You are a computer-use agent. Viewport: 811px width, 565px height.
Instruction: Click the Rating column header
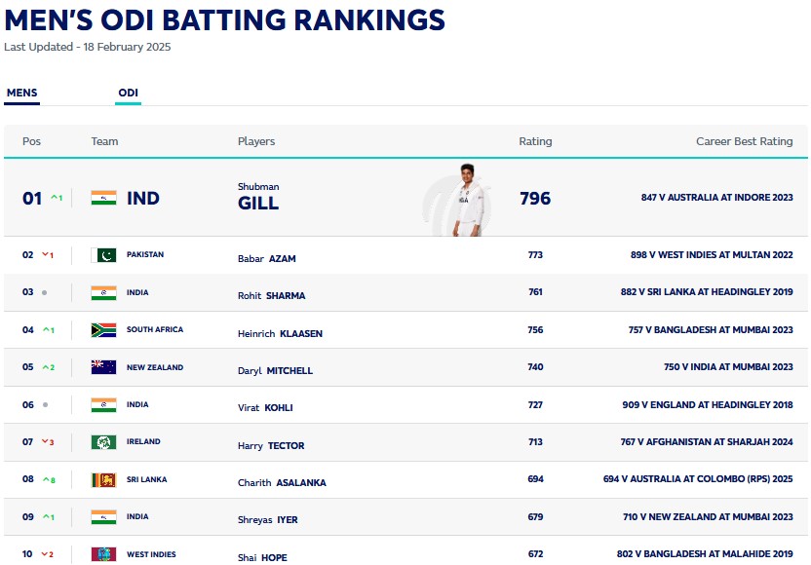[535, 141]
